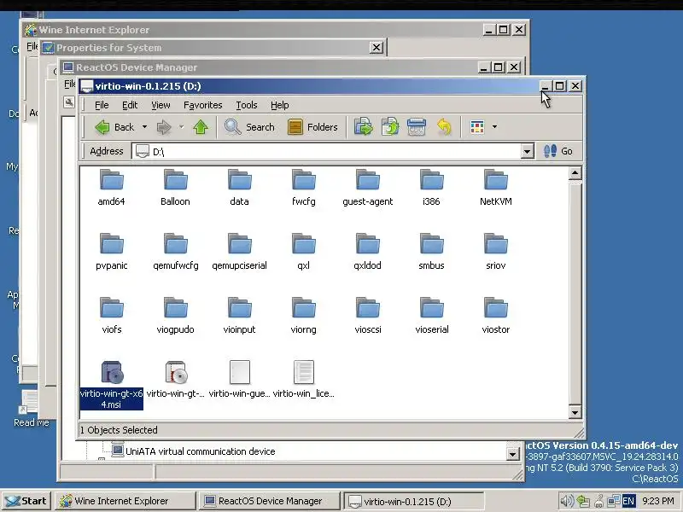Click the file list scroll down arrow
Viewport: 683px width, 512px height.
click(x=575, y=412)
